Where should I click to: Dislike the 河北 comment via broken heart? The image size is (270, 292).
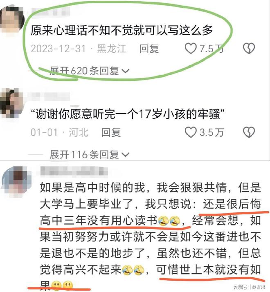pyautogui.click(x=249, y=132)
